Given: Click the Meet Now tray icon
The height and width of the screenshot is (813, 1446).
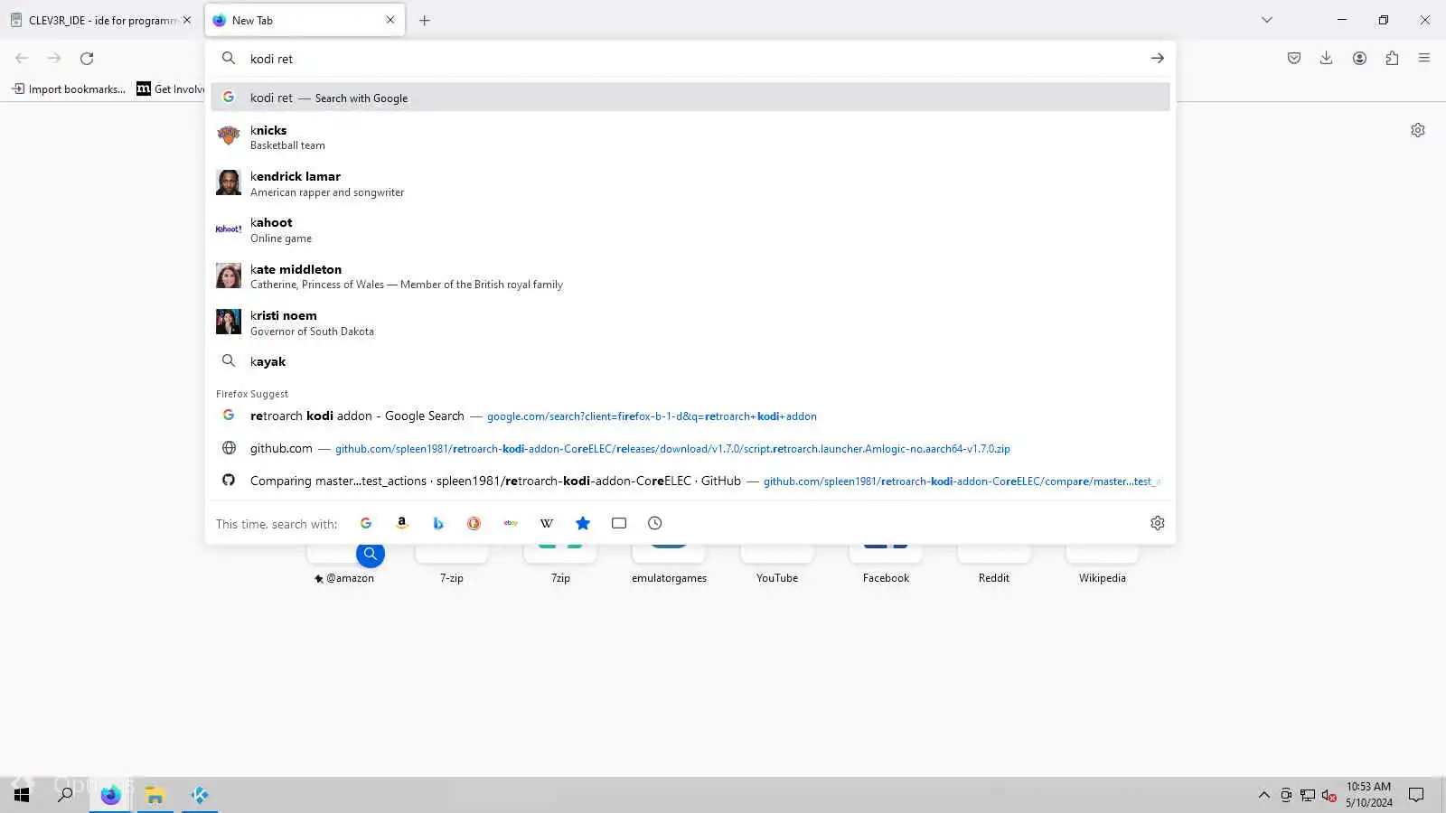Looking at the screenshot, I should (x=1286, y=795).
